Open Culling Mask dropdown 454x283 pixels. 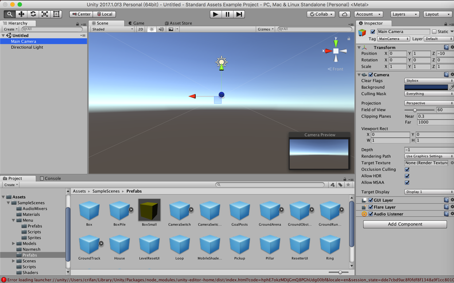pos(429,94)
